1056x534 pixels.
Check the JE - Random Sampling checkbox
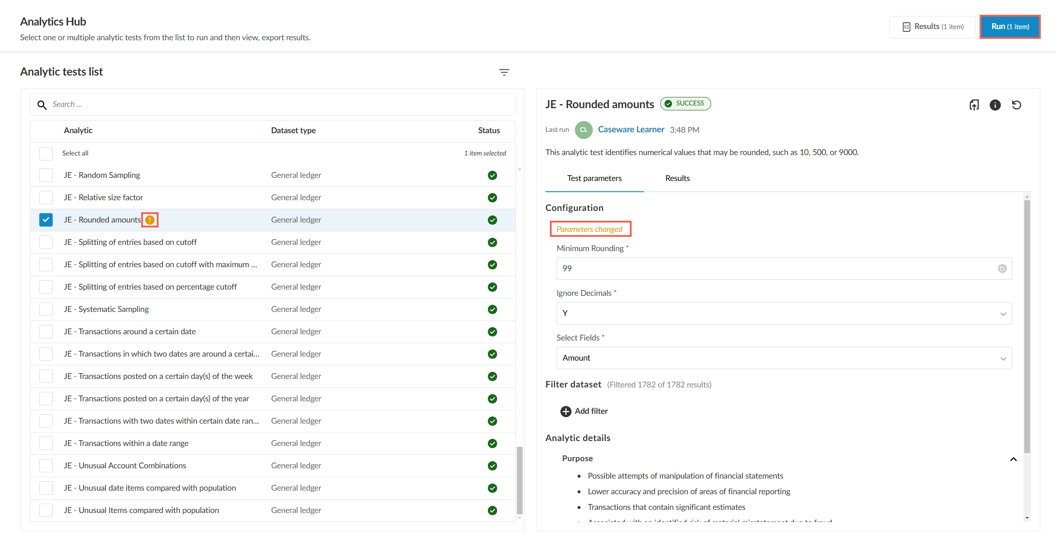[x=46, y=175]
